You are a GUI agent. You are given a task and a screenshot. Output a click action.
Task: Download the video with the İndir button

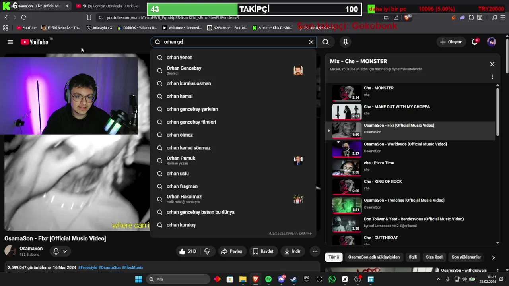tap(292, 251)
